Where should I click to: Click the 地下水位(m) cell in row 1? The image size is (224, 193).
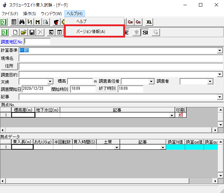47,115
